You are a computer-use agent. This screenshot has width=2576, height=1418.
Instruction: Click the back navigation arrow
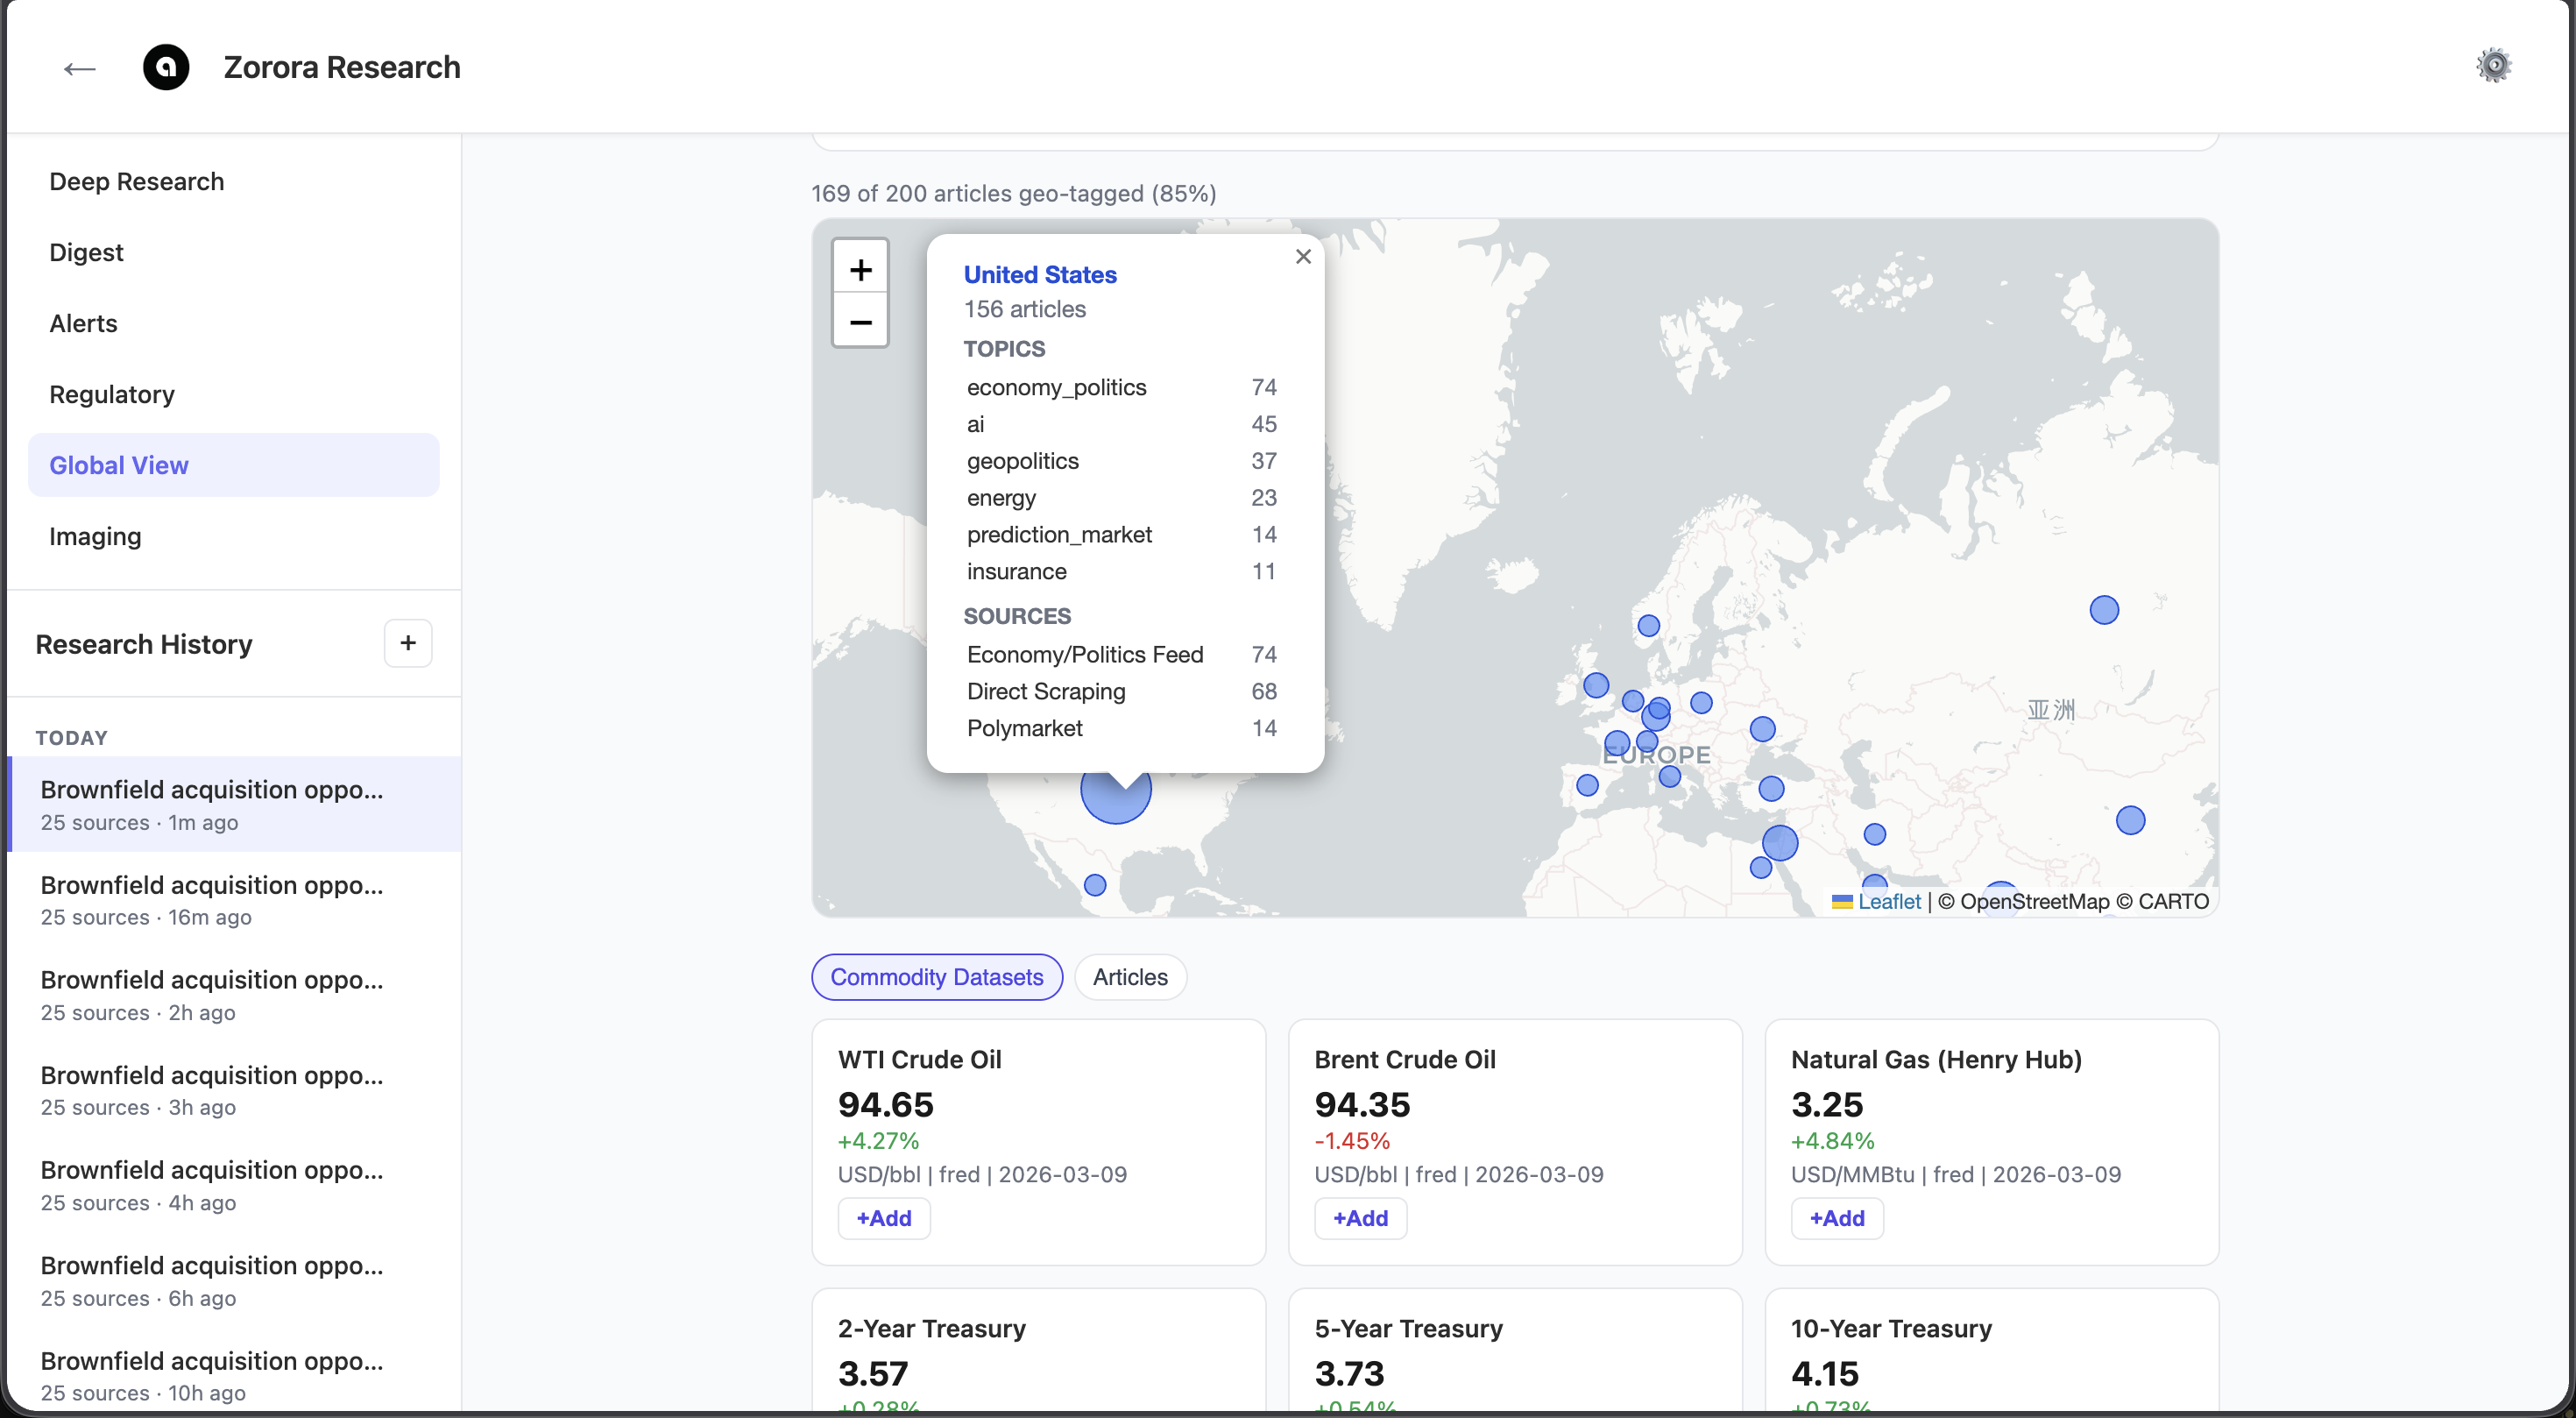[x=78, y=67]
